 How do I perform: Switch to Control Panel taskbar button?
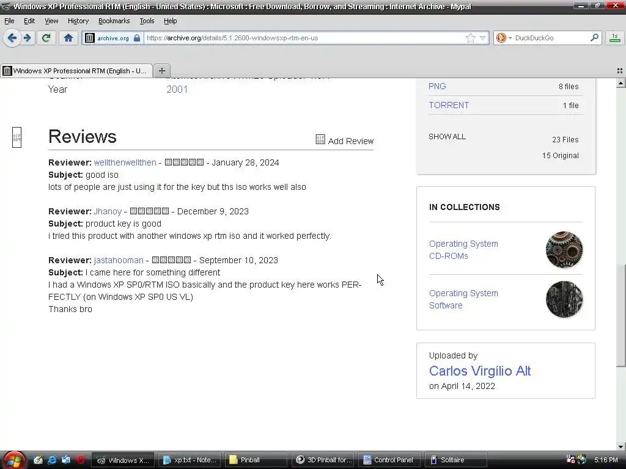tap(389, 460)
